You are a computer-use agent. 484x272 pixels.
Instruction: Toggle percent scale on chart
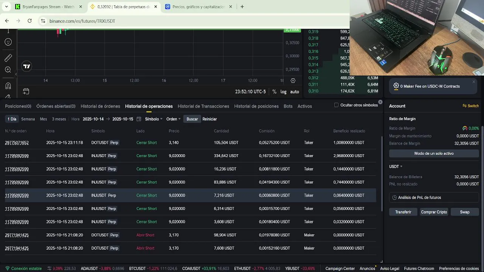pos(274,91)
